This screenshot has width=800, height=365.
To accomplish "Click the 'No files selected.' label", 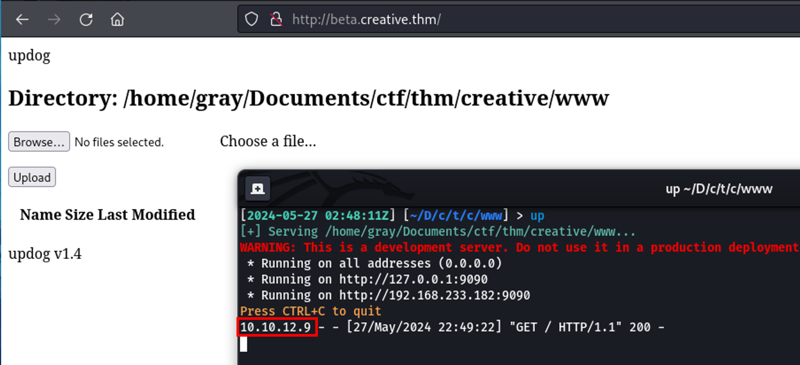I will tap(119, 142).
